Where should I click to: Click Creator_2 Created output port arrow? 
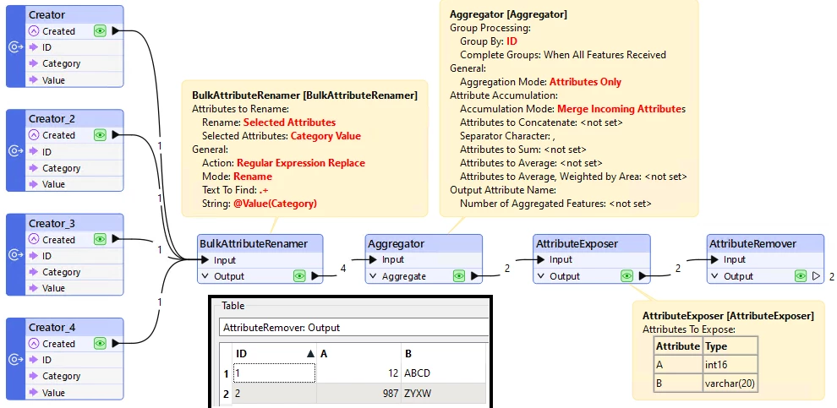pyautogui.click(x=116, y=135)
